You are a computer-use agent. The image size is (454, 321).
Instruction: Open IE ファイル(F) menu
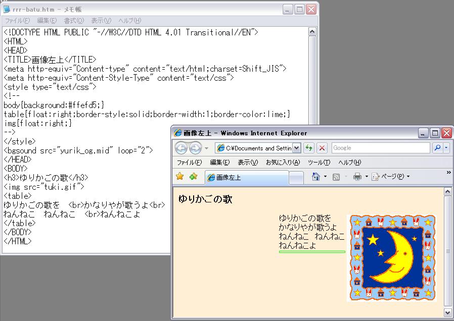click(189, 163)
